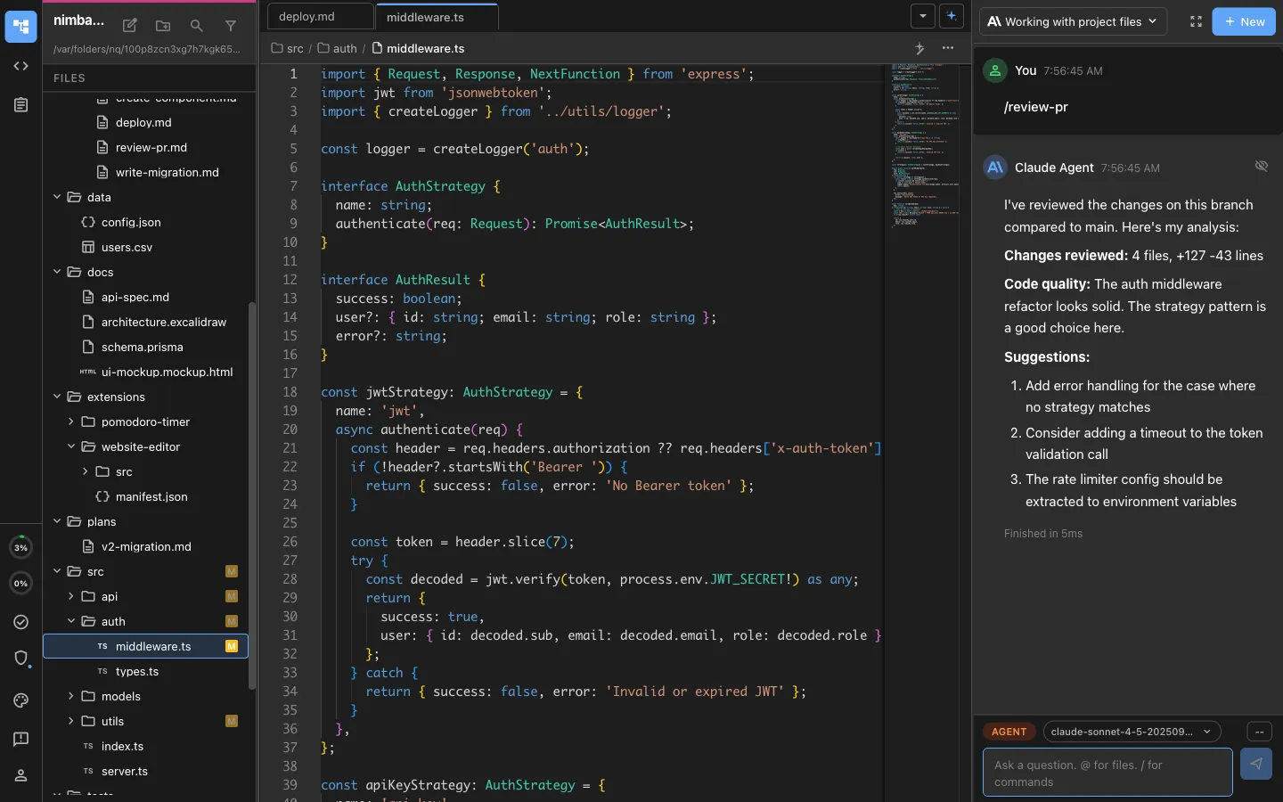
Task: Open the code brackets view in left sidebar
Action: (x=20, y=66)
